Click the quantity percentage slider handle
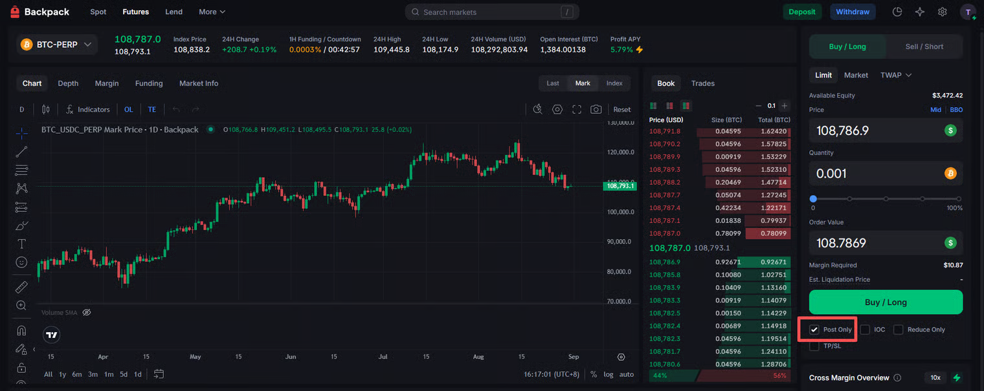 point(813,199)
